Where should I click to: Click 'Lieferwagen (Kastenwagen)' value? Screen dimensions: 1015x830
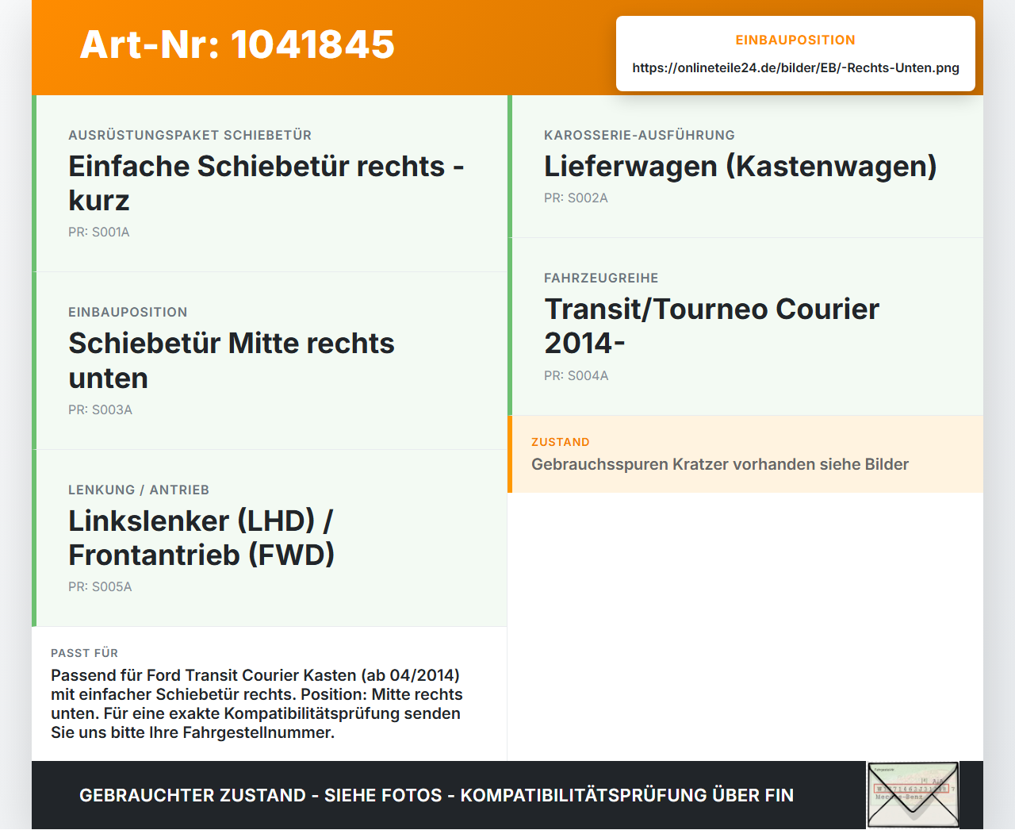(x=741, y=166)
